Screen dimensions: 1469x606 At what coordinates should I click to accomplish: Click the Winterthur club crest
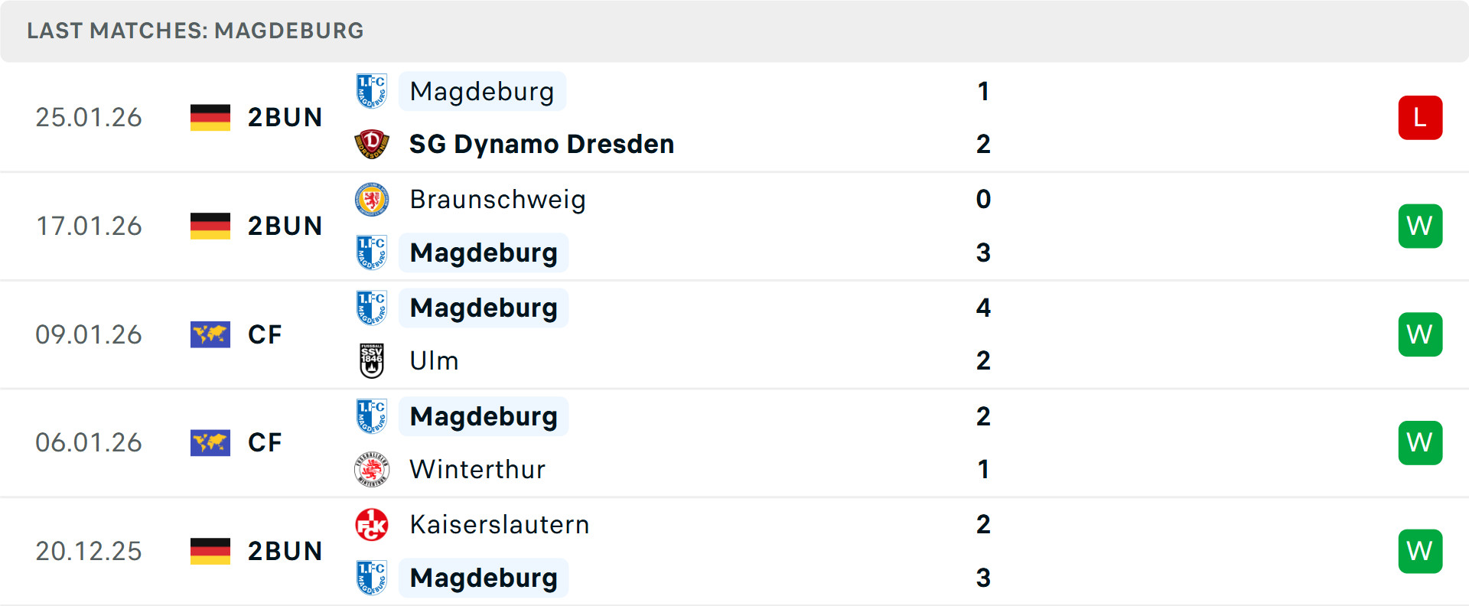372,469
